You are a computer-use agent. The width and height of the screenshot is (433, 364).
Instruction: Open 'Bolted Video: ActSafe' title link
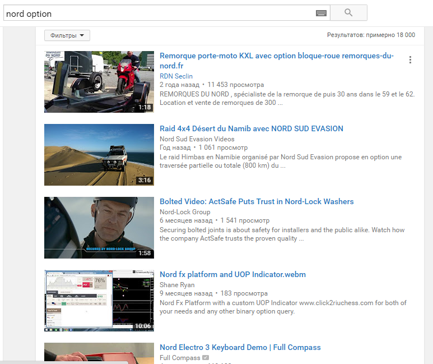point(257,201)
